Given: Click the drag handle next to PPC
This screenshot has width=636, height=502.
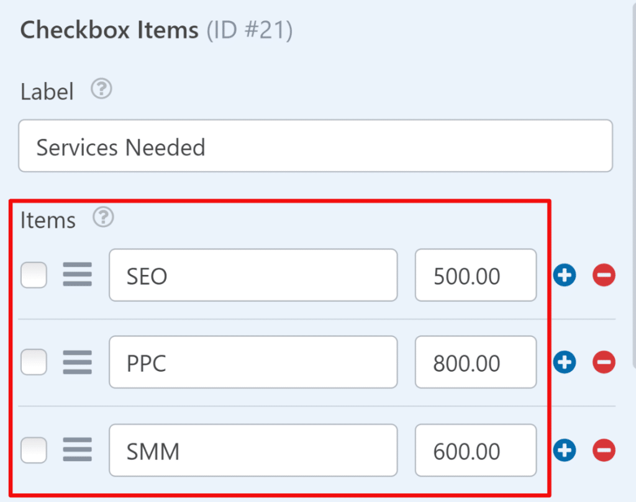Looking at the screenshot, I should [x=77, y=362].
